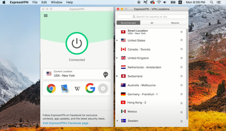This screenshot has width=226, height=131.
Task: Star Canada - Toronto as favorite
Action: (x=181, y=49)
